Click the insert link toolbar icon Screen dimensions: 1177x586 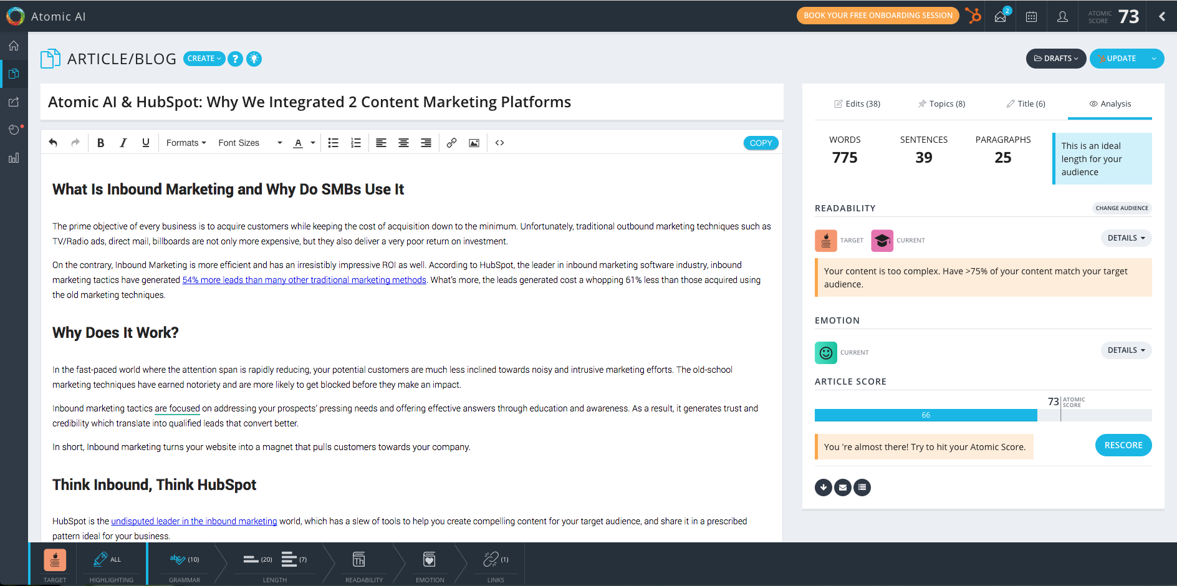(451, 143)
